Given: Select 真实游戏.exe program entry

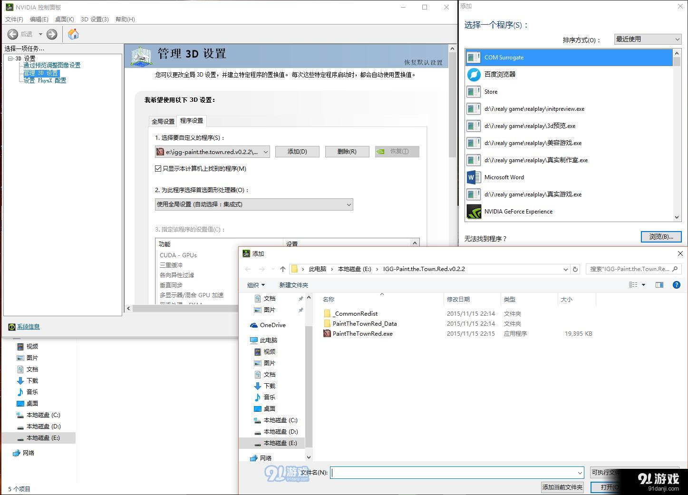Looking at the screenshot, I should point(569,194).
